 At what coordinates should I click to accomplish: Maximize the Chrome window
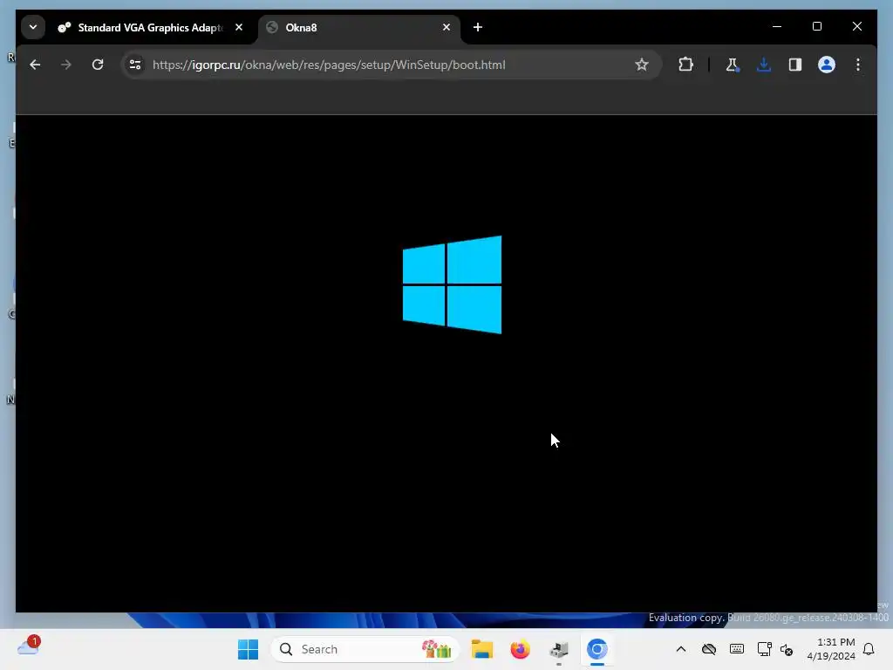816,27
